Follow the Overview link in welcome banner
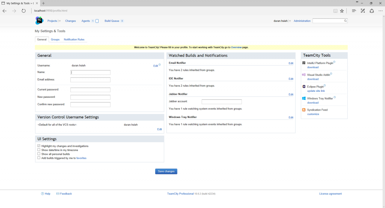The height and width of the screenshot is (208, 385). tap(236, 47)
